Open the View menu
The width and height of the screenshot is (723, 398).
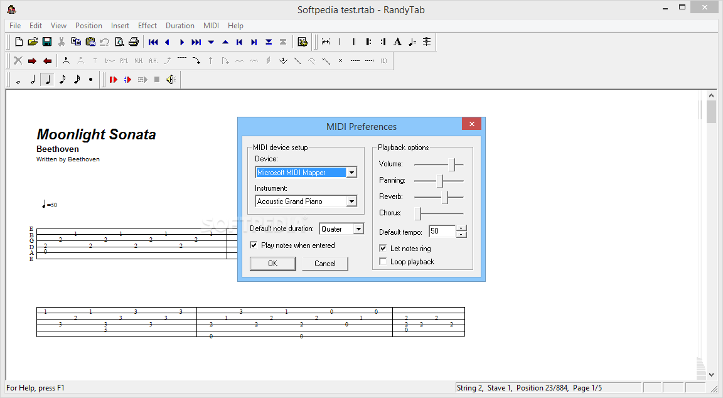point(58,25)
